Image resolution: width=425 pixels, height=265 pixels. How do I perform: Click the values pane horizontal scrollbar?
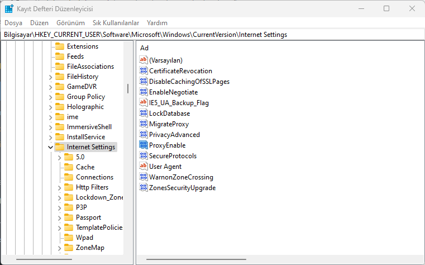click(196, 259)
